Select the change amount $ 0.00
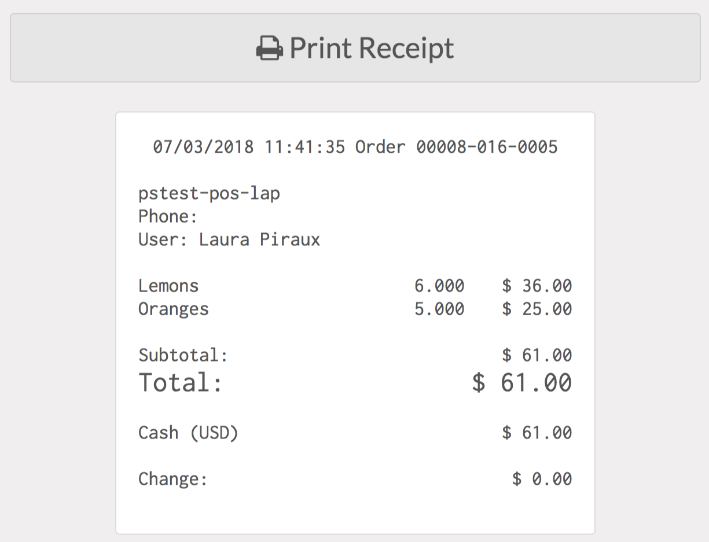 tap(542, 479)
